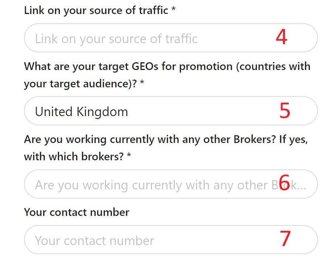This screenshot has width=325, height=259.
Task: Click the 'Are you working currently' question label
Action: pos(165,140)
